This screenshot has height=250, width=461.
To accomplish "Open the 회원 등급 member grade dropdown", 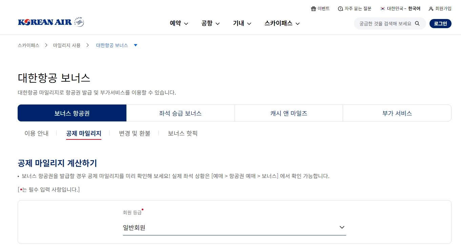I will pos(234,228).
